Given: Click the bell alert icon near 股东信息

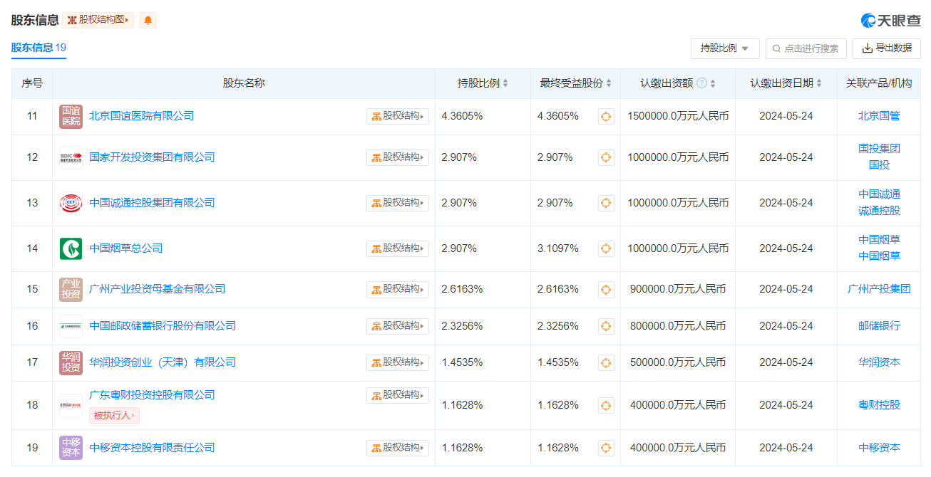Looking at the screenshot, I should [148, 20].
